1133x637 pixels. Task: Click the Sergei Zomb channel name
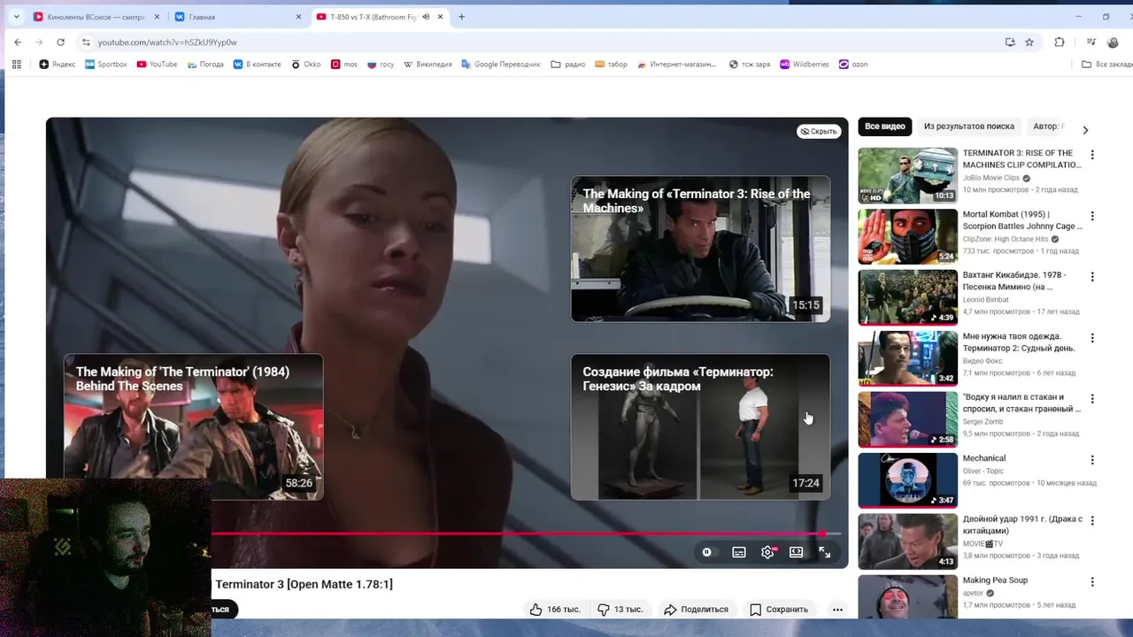pos(983,422)
